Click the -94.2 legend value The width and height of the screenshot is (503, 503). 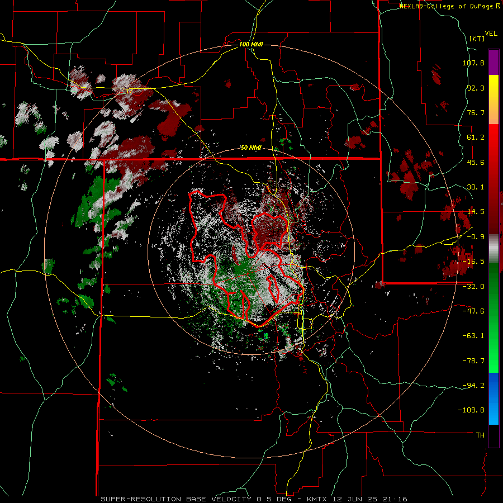click(x=473, y=386)
